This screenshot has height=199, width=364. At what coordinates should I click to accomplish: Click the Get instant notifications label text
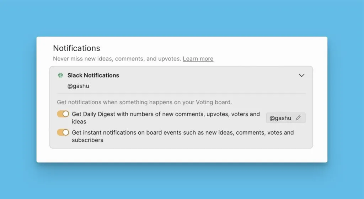[183, 132]
